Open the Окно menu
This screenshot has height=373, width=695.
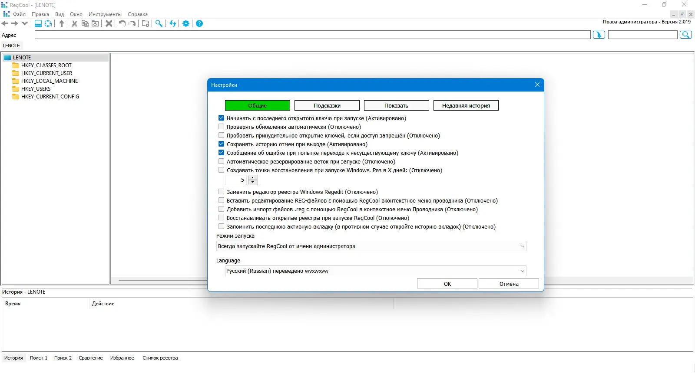pos(76,14)
